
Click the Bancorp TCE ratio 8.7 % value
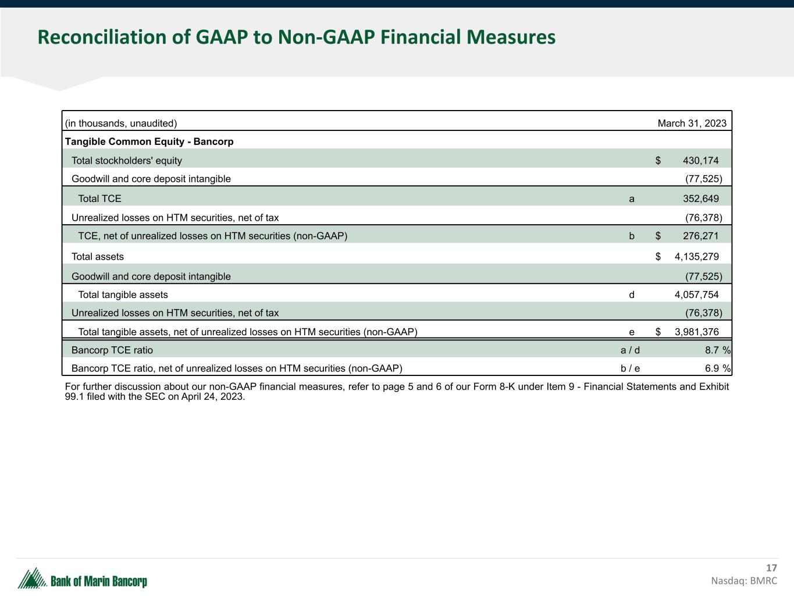pos(717,350)
